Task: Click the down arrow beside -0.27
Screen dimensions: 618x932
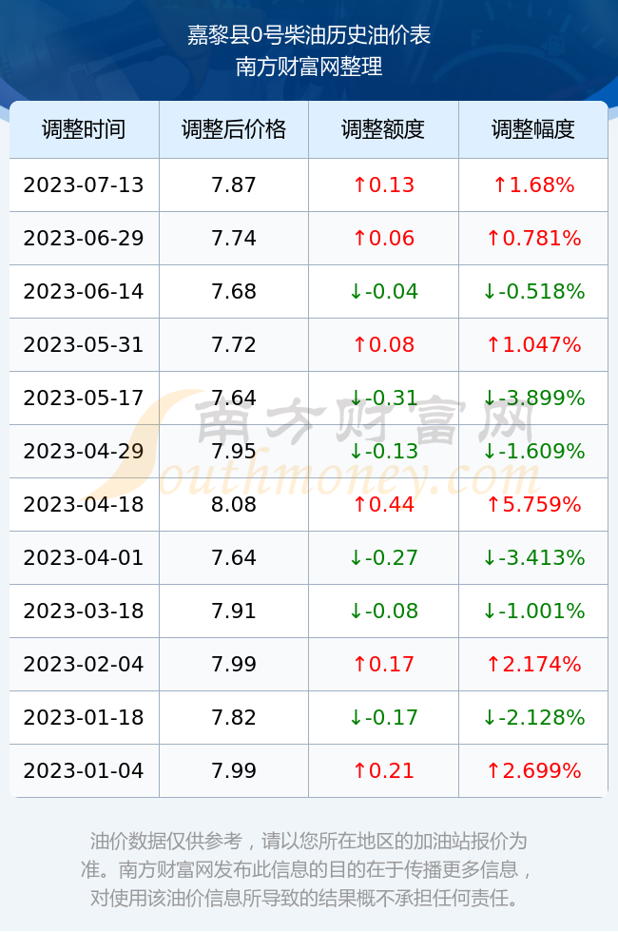Action: (356, 557)
